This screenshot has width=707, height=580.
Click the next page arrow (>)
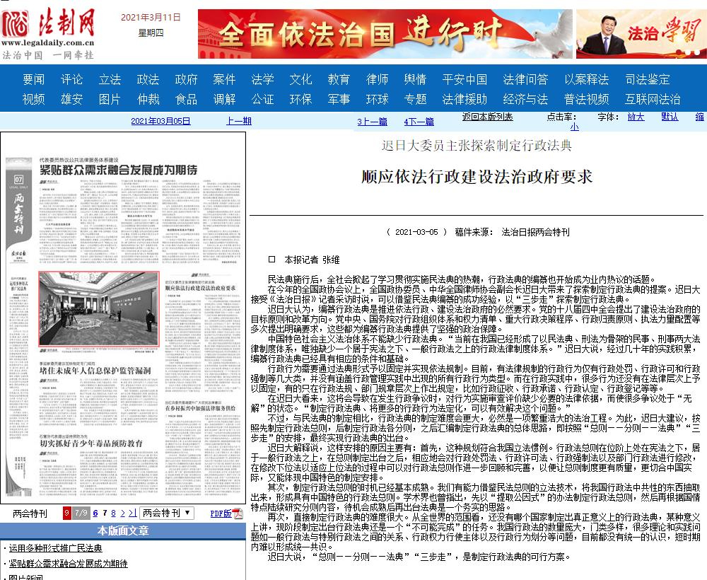(122, 514)
